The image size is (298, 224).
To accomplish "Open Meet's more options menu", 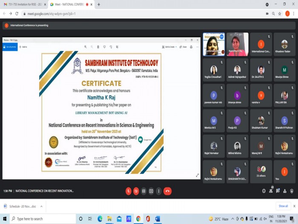I will (159, 191).
